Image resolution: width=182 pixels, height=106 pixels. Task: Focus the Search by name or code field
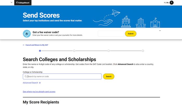[62, 76]
